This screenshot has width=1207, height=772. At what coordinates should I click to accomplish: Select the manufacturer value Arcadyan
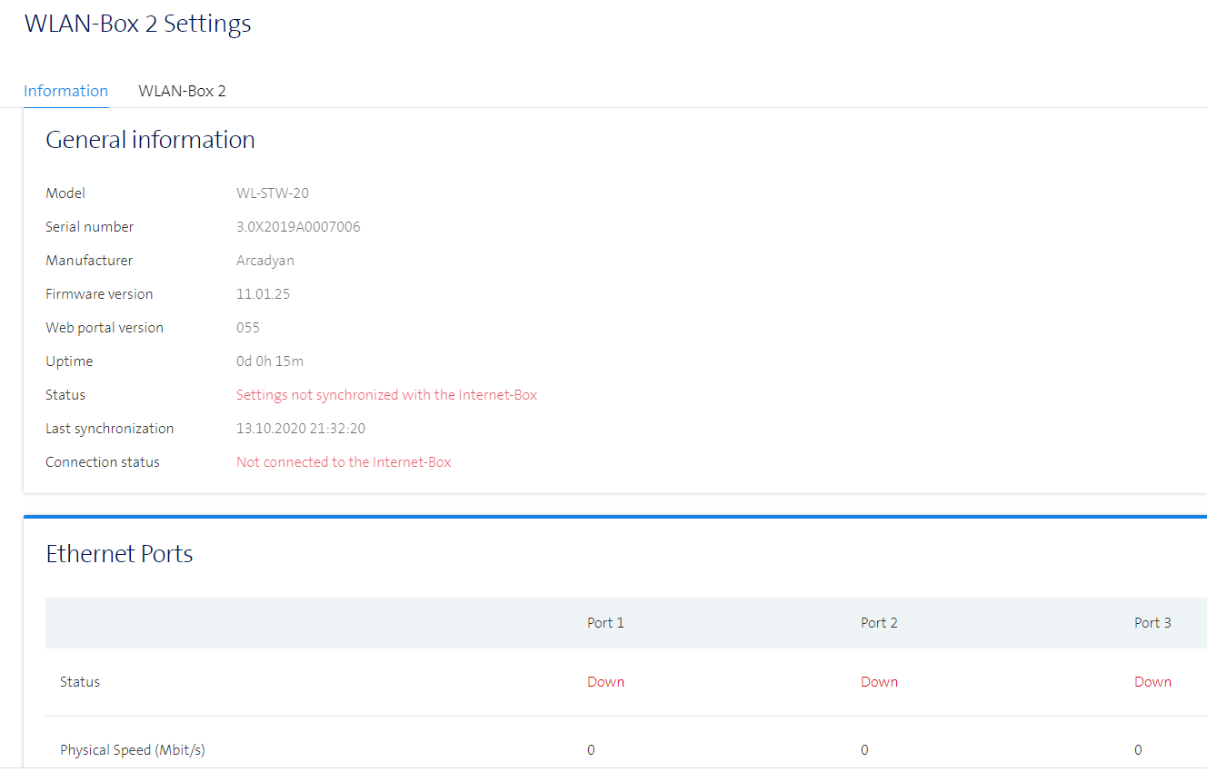coord(265,261)
